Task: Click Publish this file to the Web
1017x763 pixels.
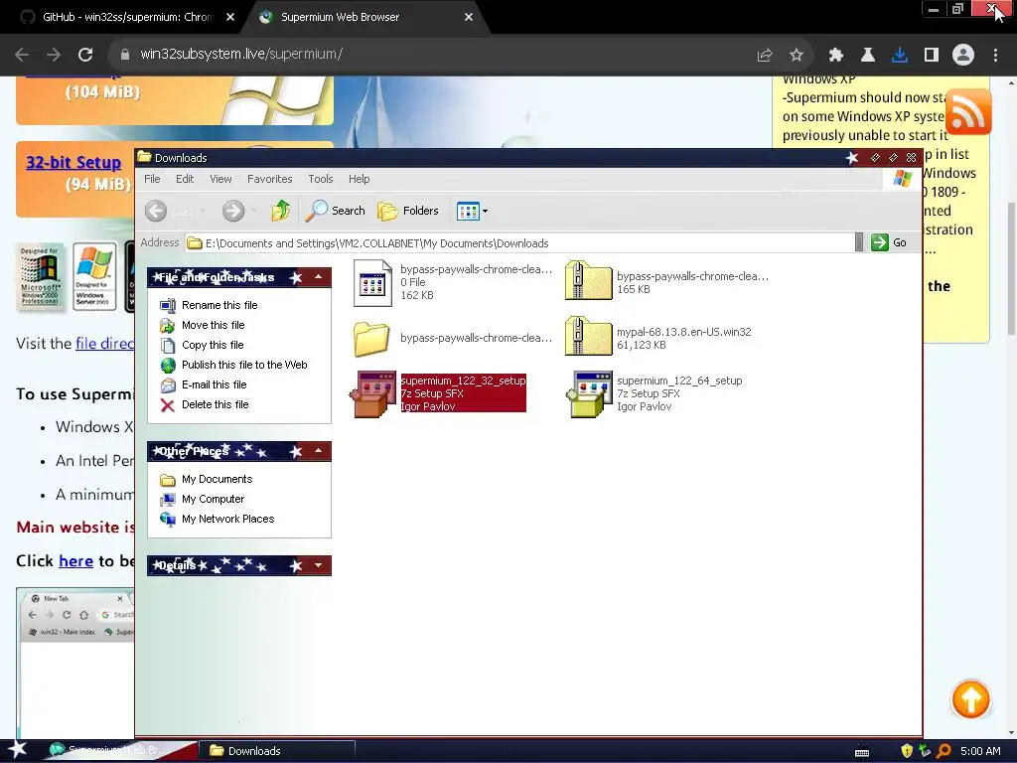Action: (244, 365)
